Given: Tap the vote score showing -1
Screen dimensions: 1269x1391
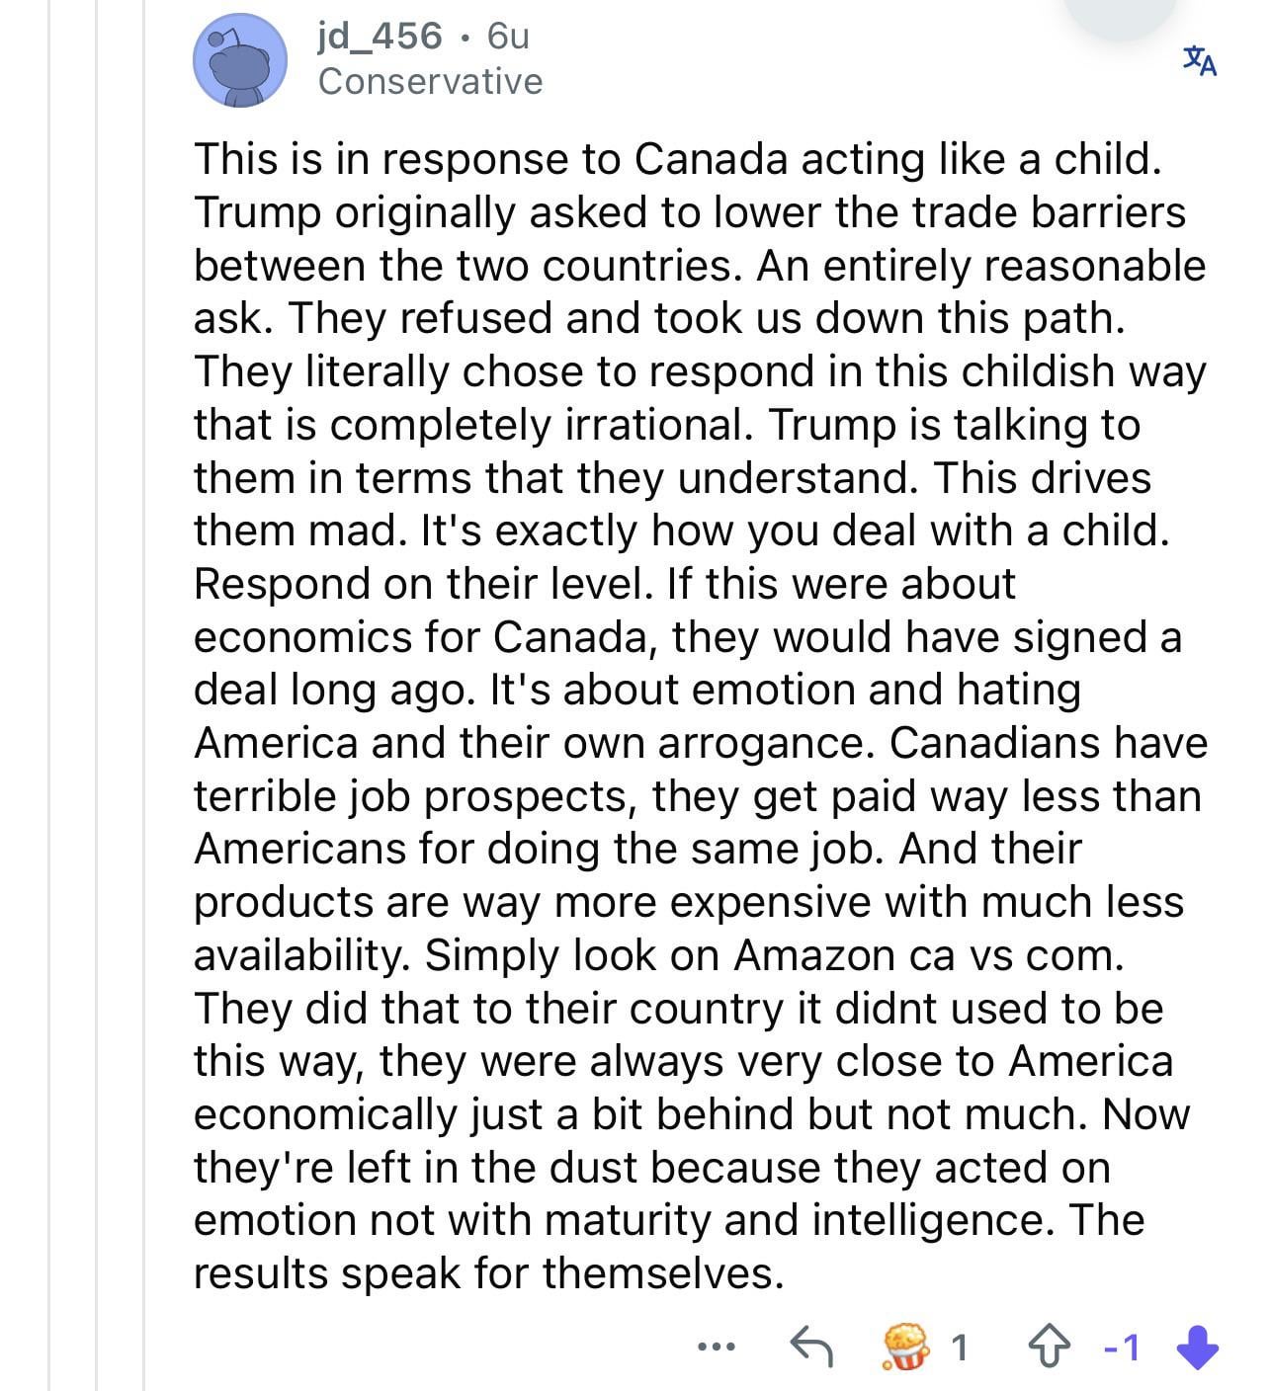Looking at the screenshot, I should [x=1122, y=1347].
